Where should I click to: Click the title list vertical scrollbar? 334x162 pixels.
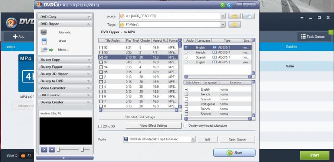coord(180,73)
